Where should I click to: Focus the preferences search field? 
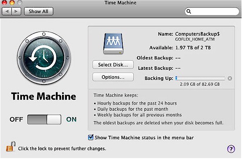point(212,11)
